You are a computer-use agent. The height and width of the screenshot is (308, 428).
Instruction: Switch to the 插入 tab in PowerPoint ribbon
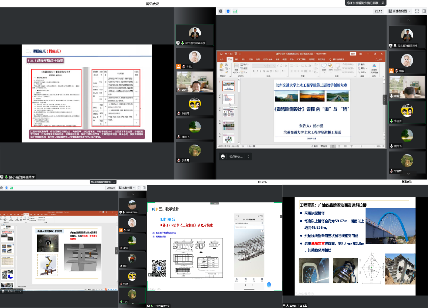coord(236,59)
